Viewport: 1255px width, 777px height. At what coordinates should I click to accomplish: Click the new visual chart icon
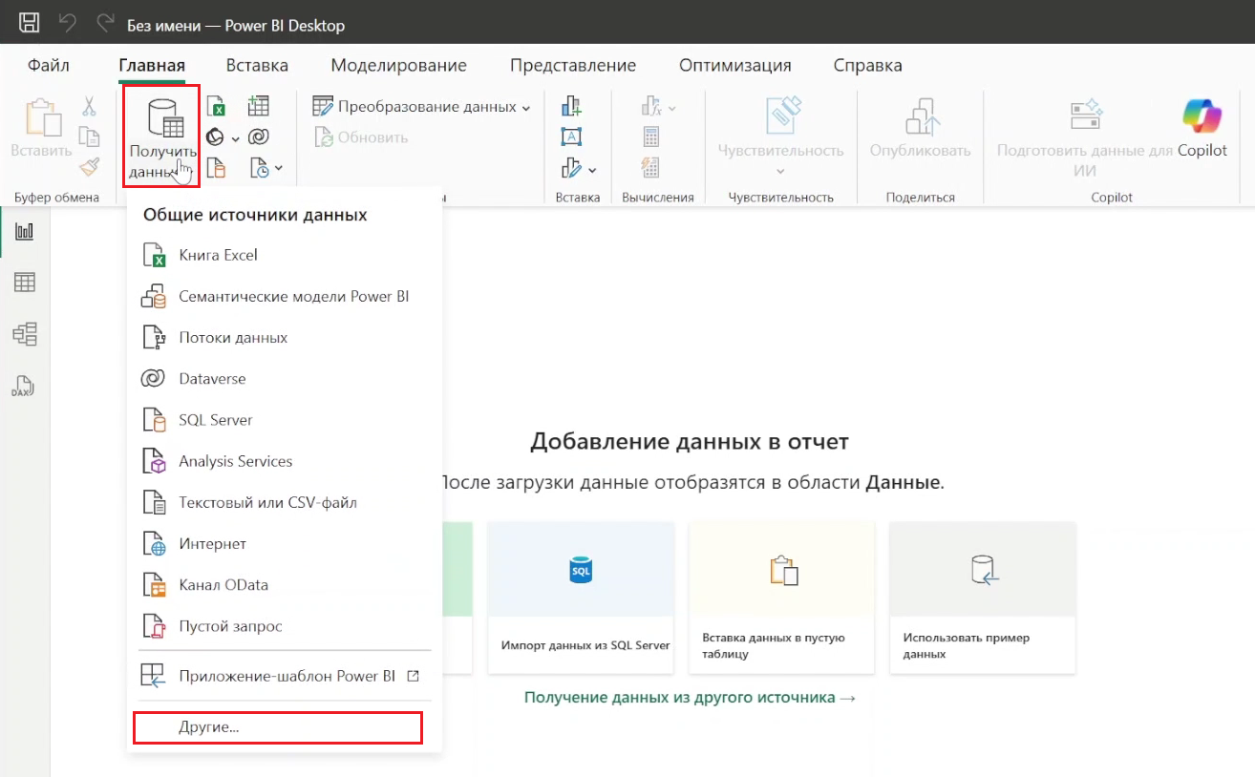pos(571,107)
